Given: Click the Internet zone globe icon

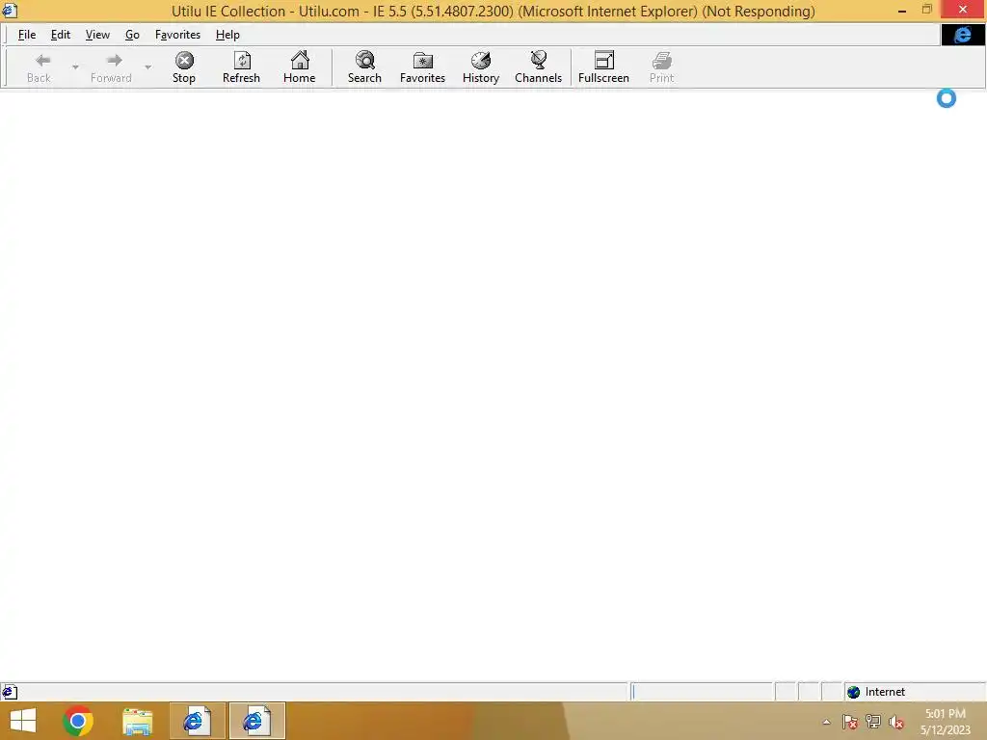Looking at the screenshot, I should click(854, 692).
